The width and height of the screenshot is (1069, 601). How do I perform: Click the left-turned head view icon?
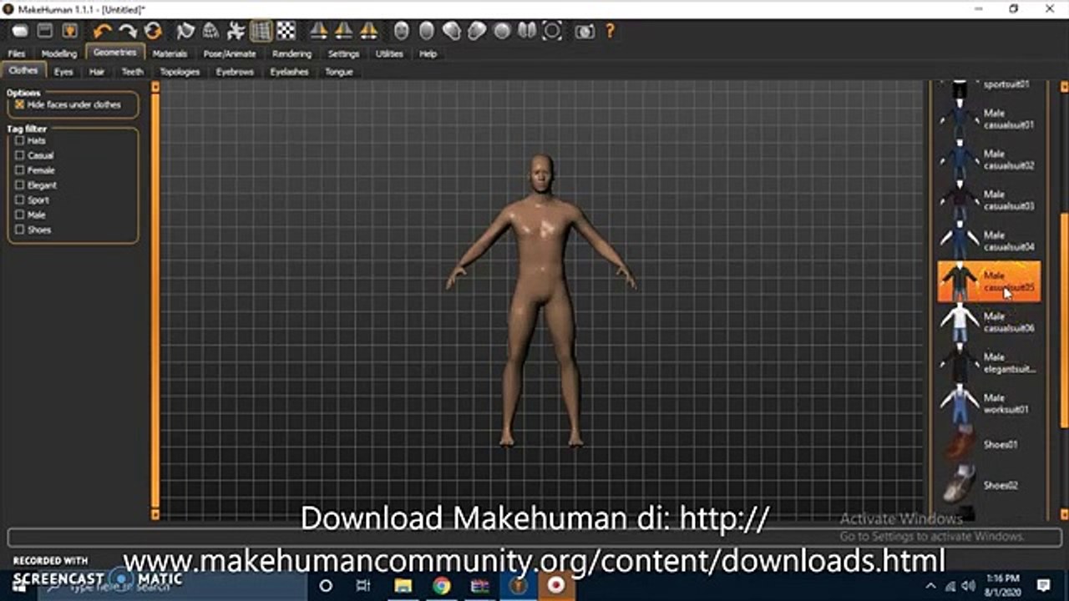pos(451,32)
